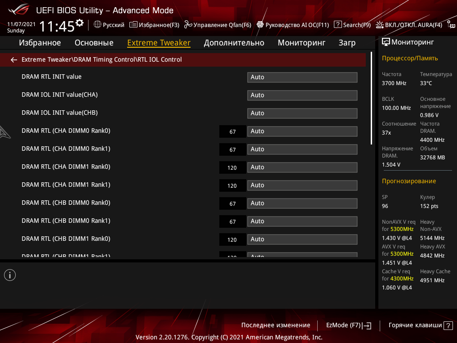Click the Процессор/Память section heading
Screen dimensions: 457x343
(x=410, y=58)
